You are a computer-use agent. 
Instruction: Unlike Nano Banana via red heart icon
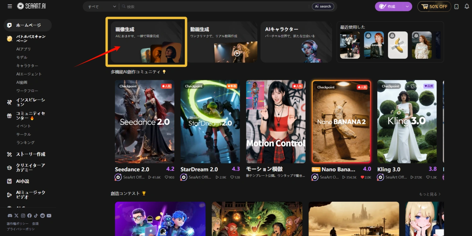(x=362, y=177)
